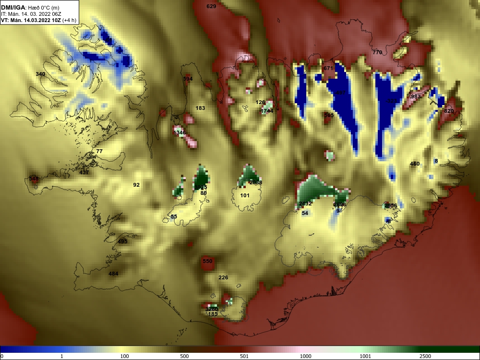This screenshot has width=480, height=360.
Task: Select the color scale label 1
Action: coord(62,356)
